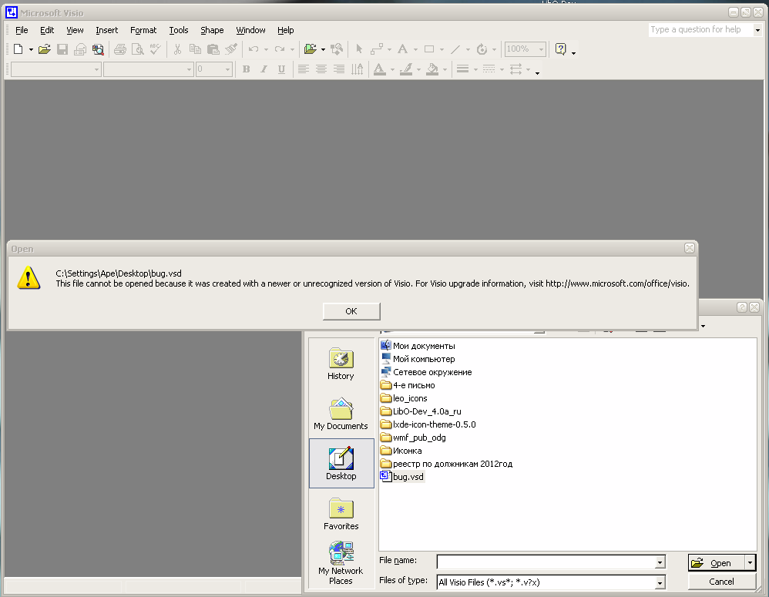Open the Format menu
The height and width of the screenshot is (597, 769).
pyautogui.click(x=143, y=30)
